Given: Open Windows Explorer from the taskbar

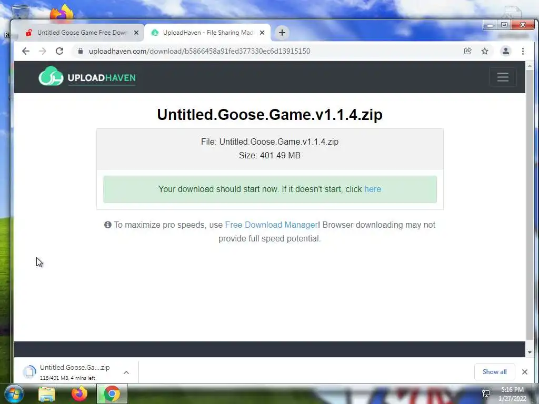Looking at the screenshot, I should [x=47, y=393].
